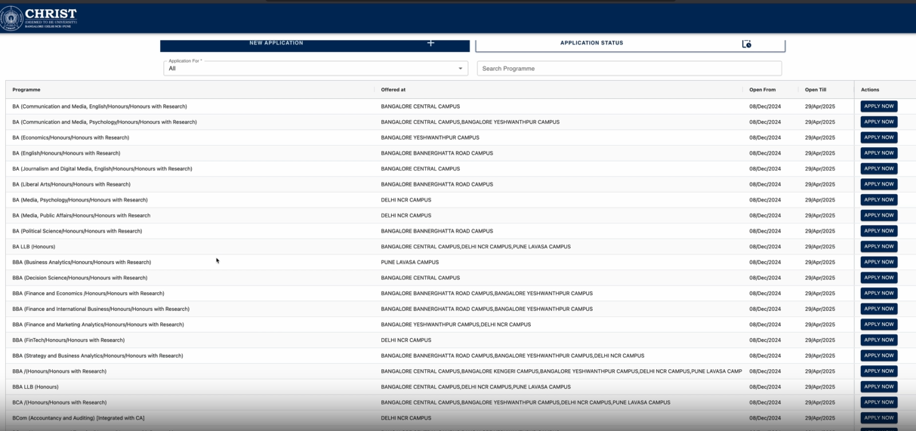This screenshot has height=431, width=916.
Task: Click the Application Status clipboard icon
Action: pos(746,44)
